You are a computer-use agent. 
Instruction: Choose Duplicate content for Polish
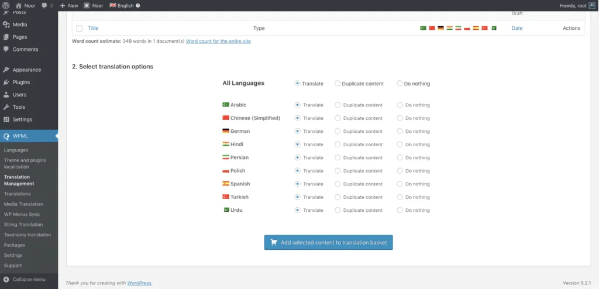(x=338, y=171)
